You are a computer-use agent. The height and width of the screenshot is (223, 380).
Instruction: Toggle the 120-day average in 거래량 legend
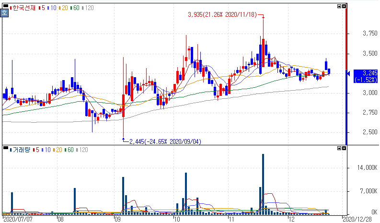point(82,150)
